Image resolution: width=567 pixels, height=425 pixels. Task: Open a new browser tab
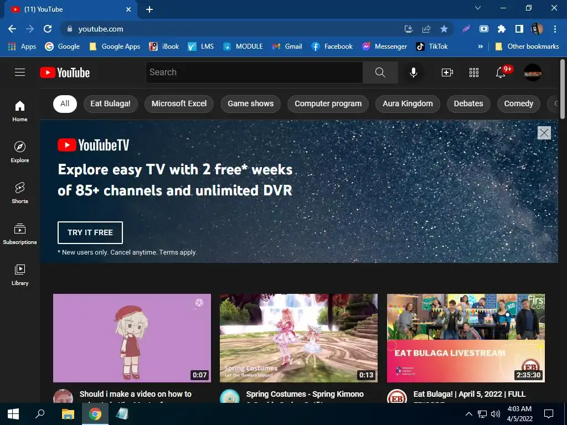point(150,9)
